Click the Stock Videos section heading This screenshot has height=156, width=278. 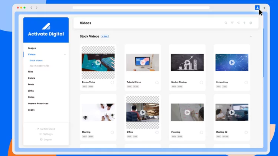(x=89, y=36)
